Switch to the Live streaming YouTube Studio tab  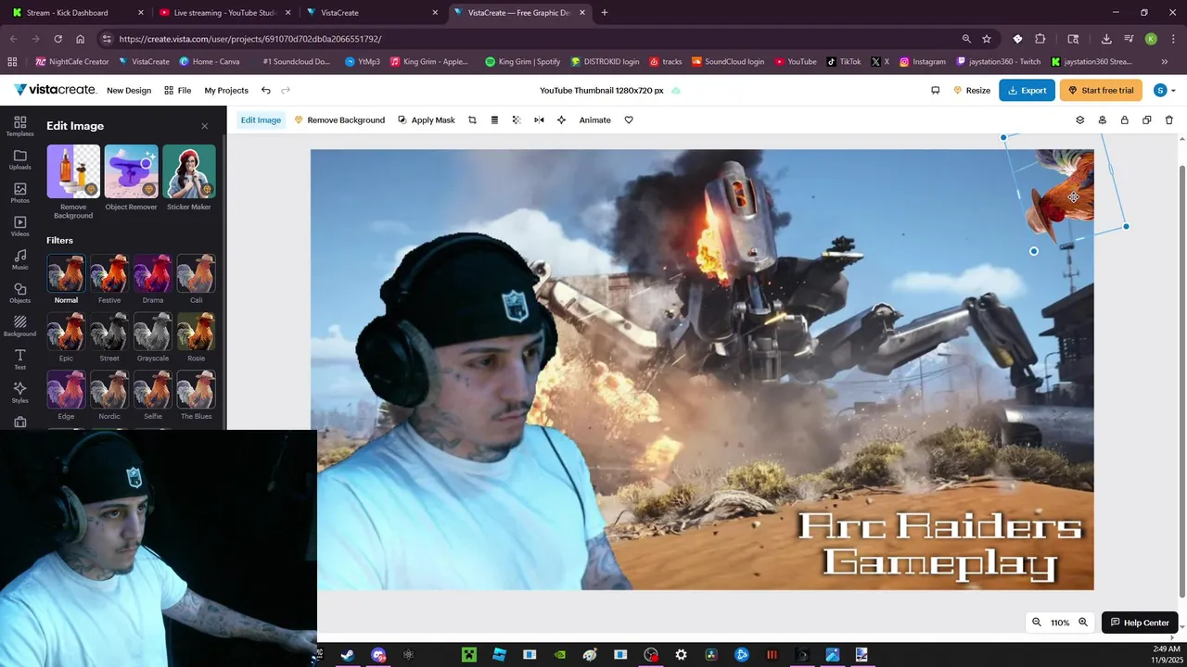click(x=223, y=13)
